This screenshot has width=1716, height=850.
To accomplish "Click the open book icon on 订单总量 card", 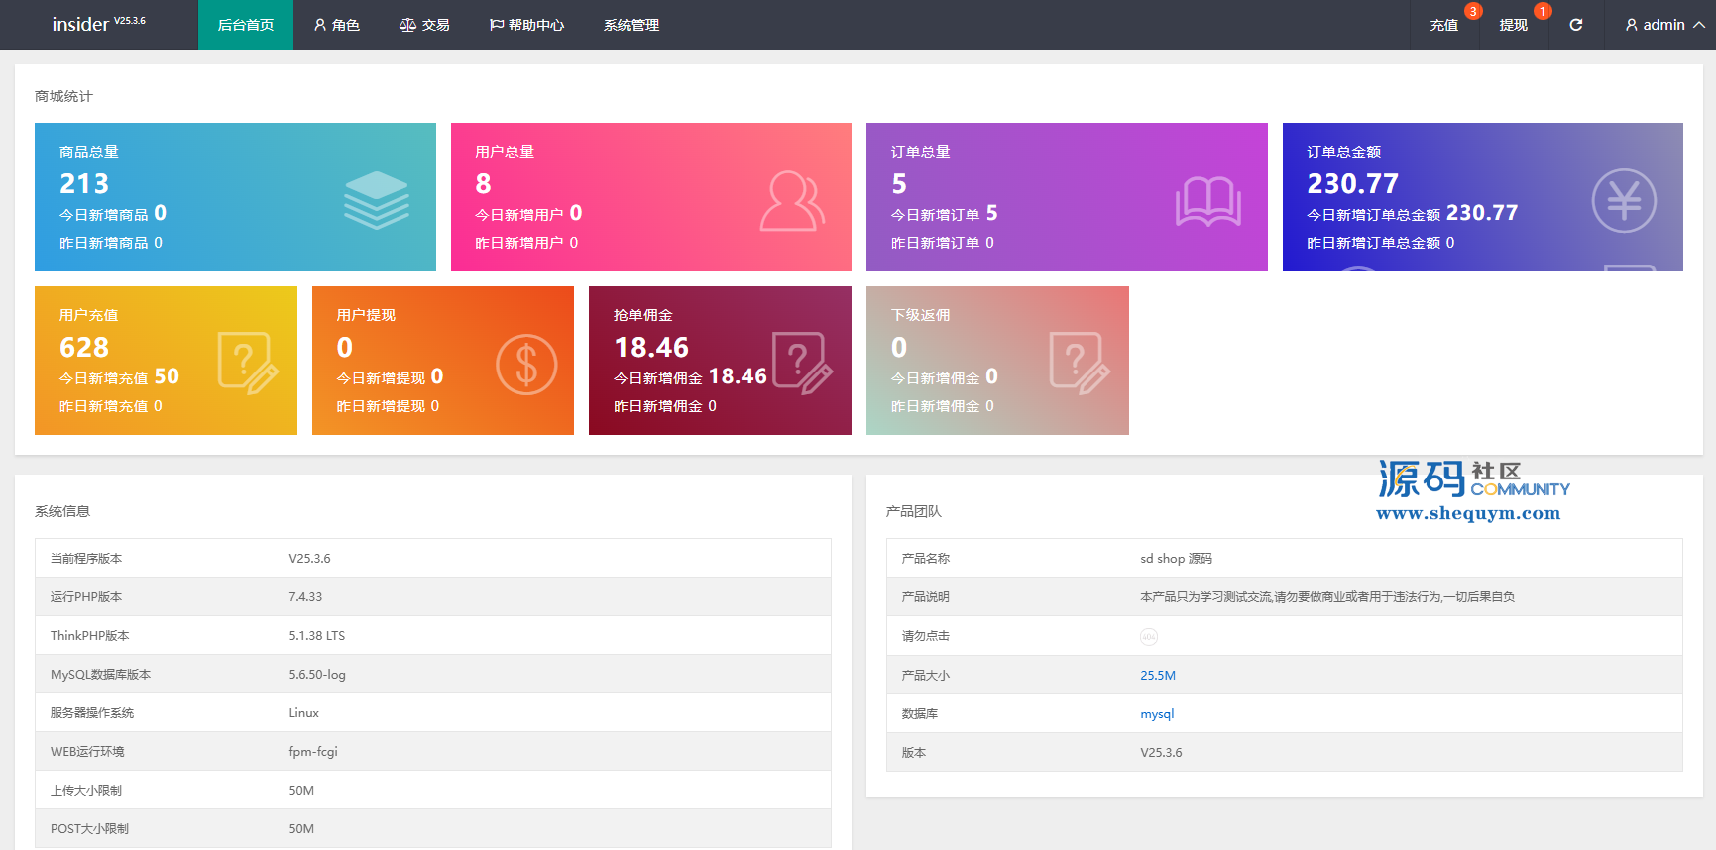I will (1207, 201).
